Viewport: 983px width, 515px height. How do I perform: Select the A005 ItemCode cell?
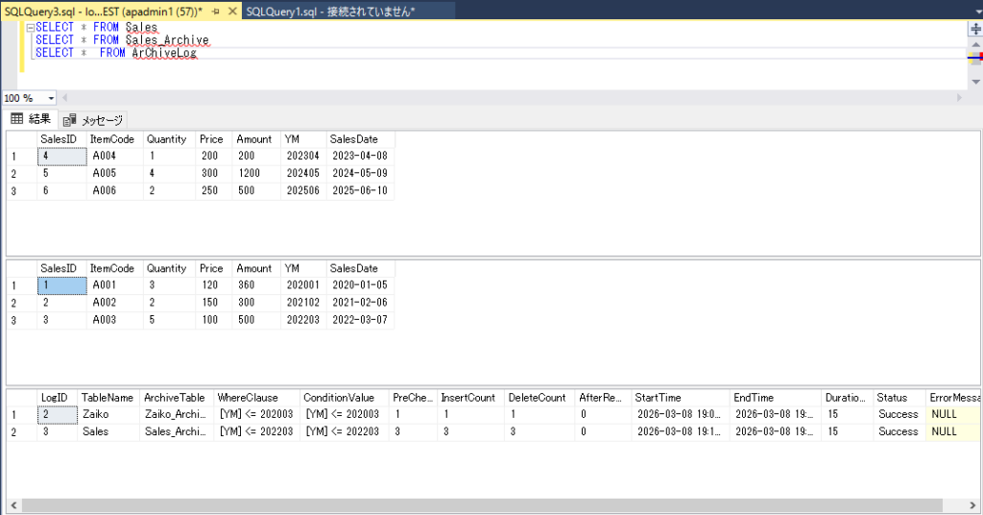[x=104, y=174]
